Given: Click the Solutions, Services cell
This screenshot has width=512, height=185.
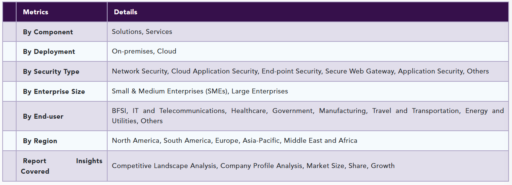Looking at the screenshot, I should (x=142, y=32).
